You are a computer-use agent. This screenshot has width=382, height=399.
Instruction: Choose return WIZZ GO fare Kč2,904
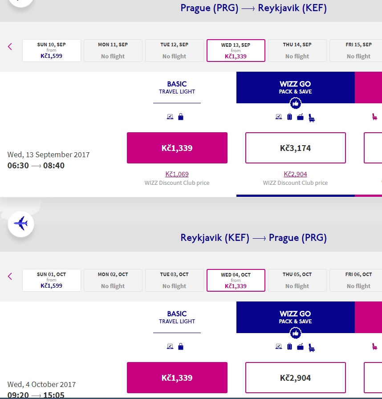point(296,378)
